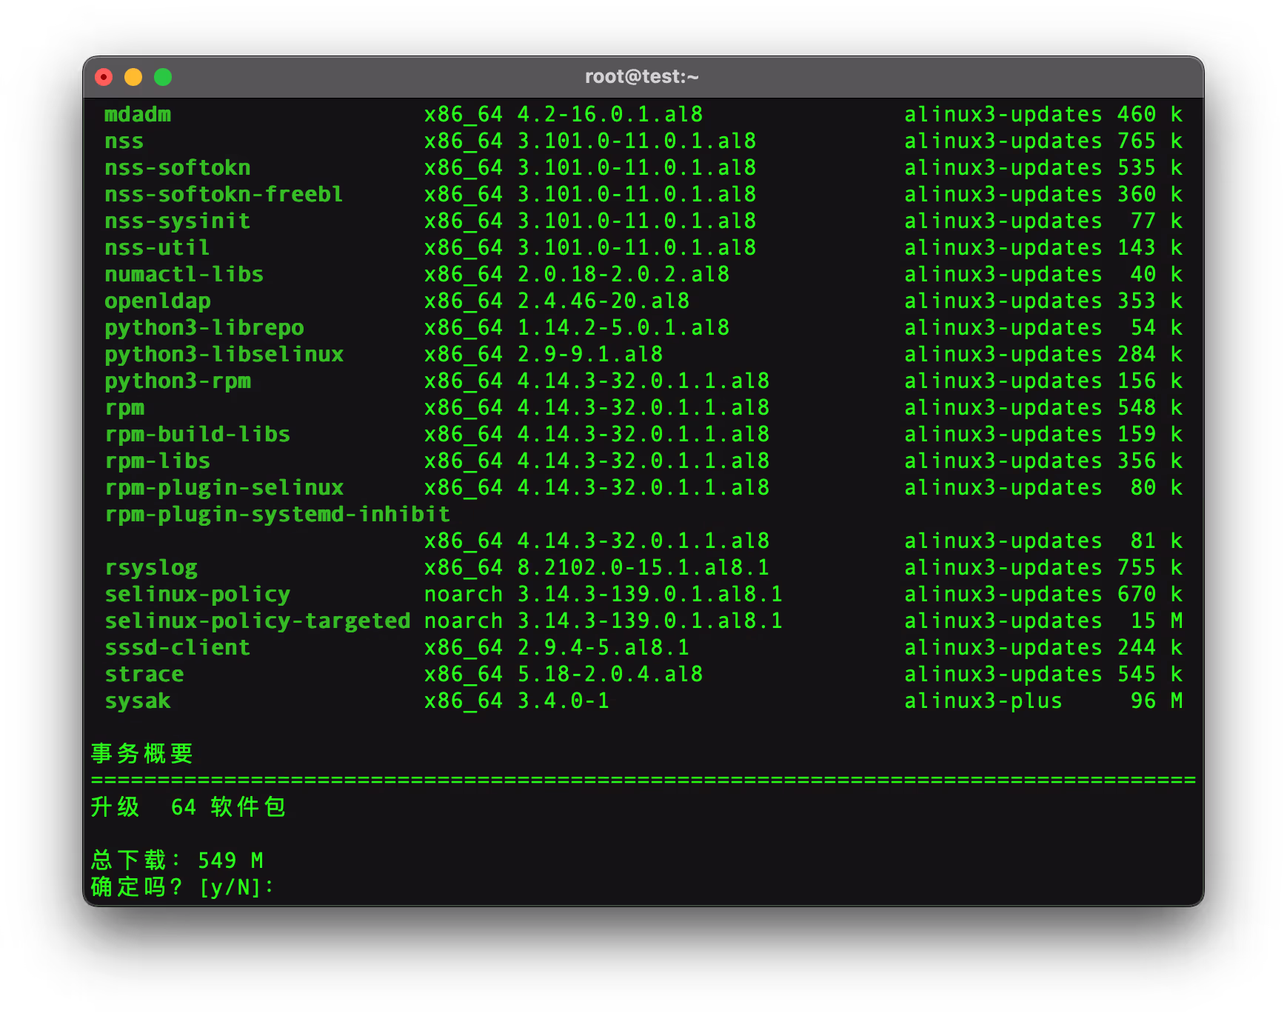This screenshot has width=1287, height=1016.
Task: Click the 确定吗? [y/N]: prompt
Action: [x=182, y=887]
